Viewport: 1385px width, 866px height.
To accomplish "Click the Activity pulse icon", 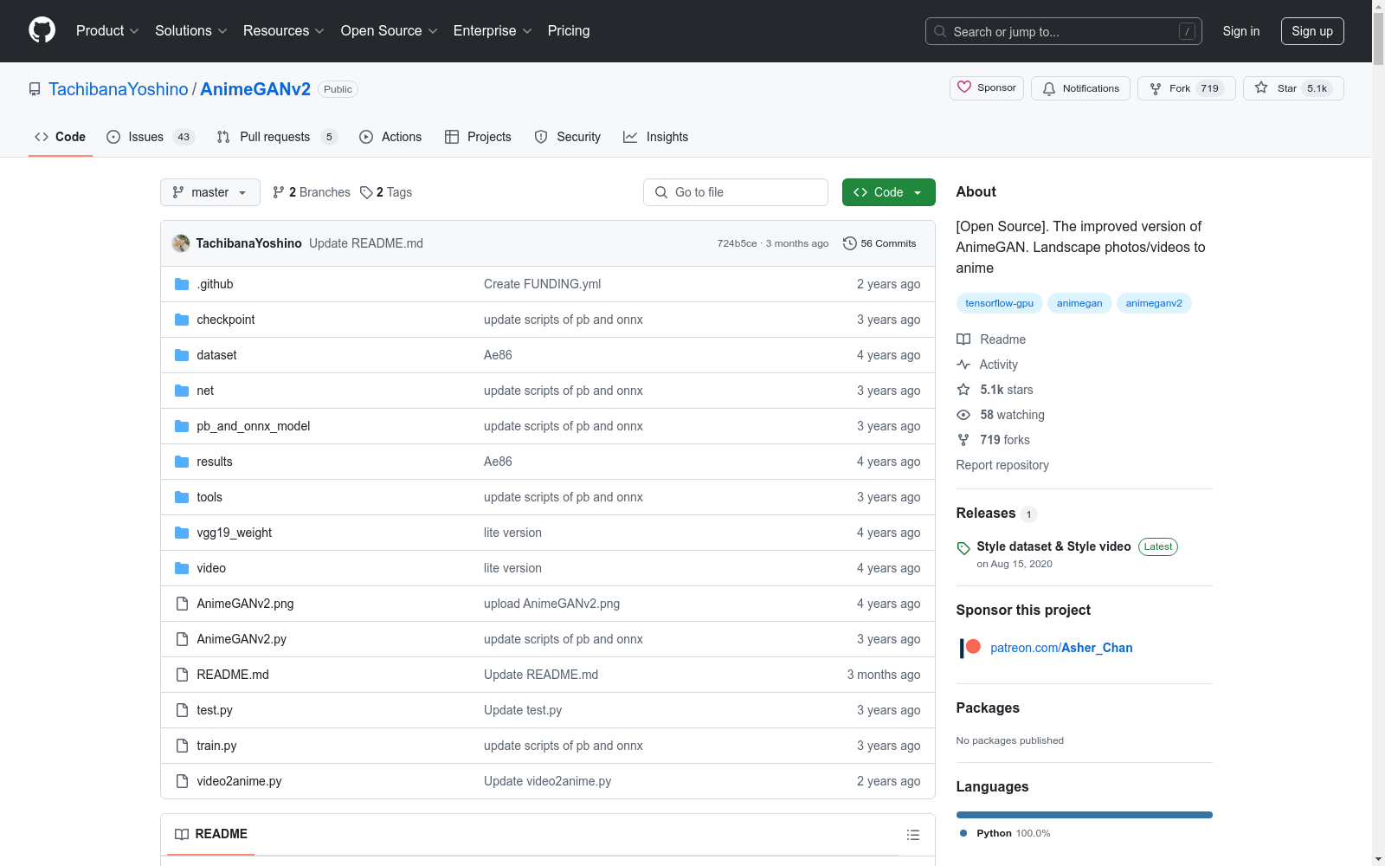I will (963, 365).
